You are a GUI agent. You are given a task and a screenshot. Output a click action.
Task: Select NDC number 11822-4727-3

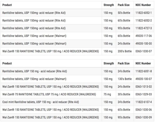point(144,28)
